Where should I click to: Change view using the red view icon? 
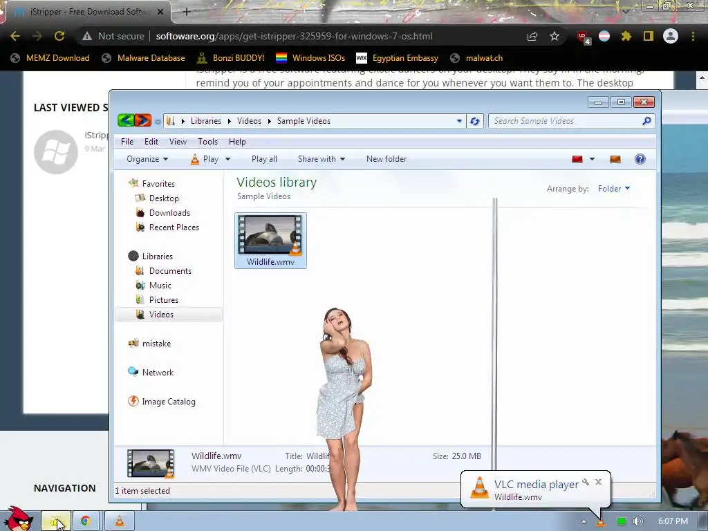coord(577,159)
